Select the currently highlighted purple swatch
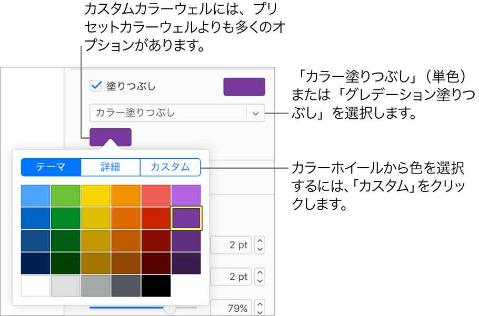This screenshot has height=316, width=479. tap(186, 218)
